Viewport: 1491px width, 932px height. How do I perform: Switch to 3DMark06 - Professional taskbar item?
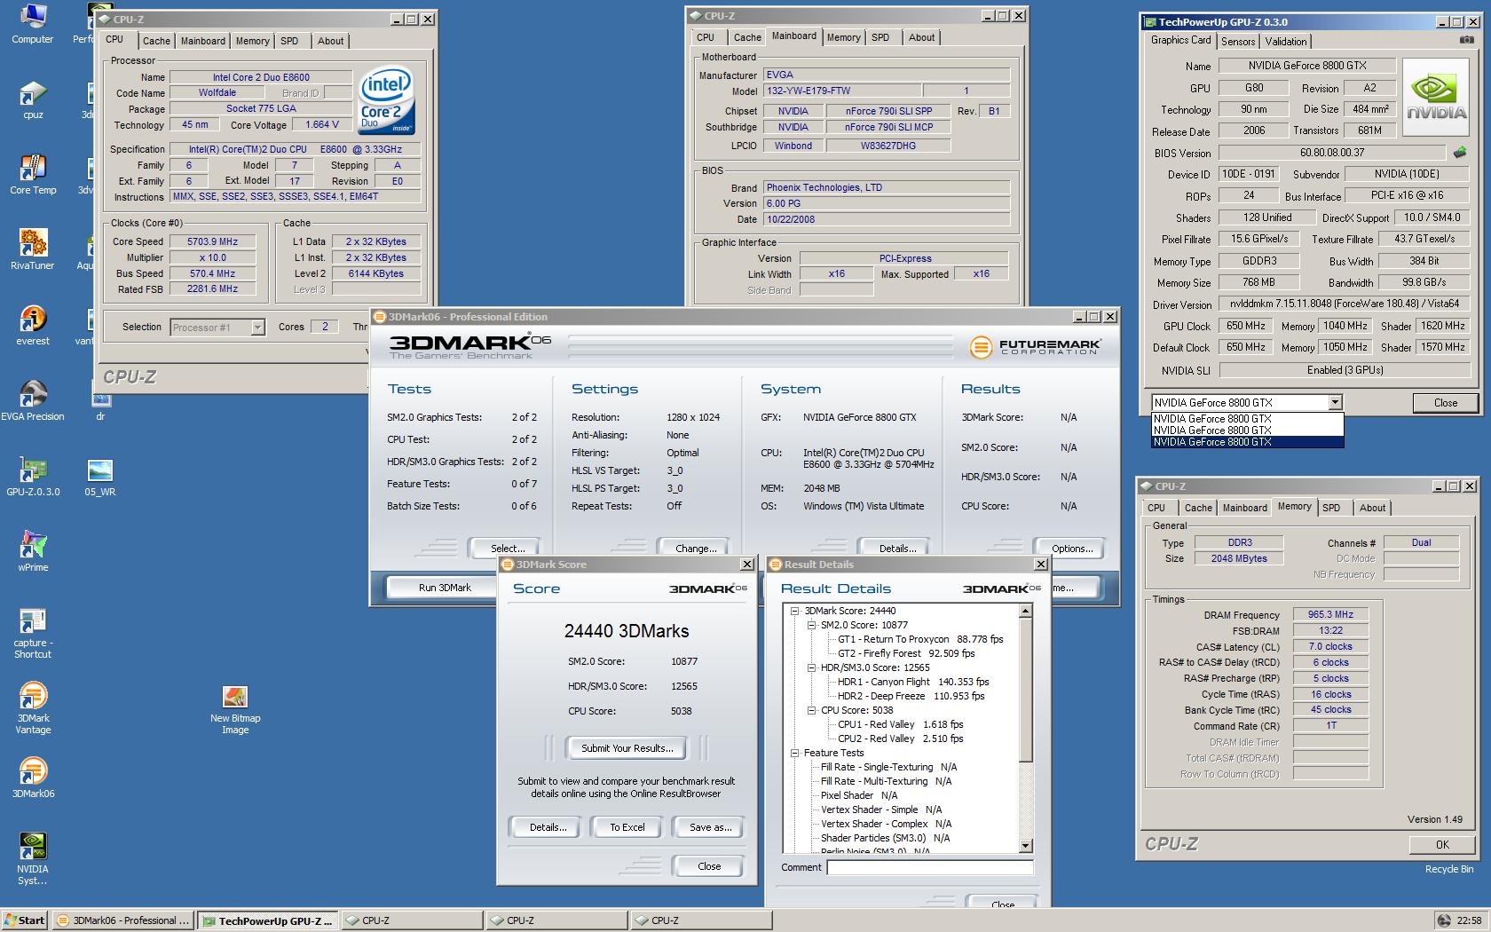pos(122,920)
